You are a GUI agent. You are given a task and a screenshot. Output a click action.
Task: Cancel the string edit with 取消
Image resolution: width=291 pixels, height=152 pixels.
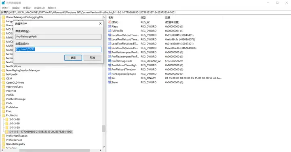(93, 57)
